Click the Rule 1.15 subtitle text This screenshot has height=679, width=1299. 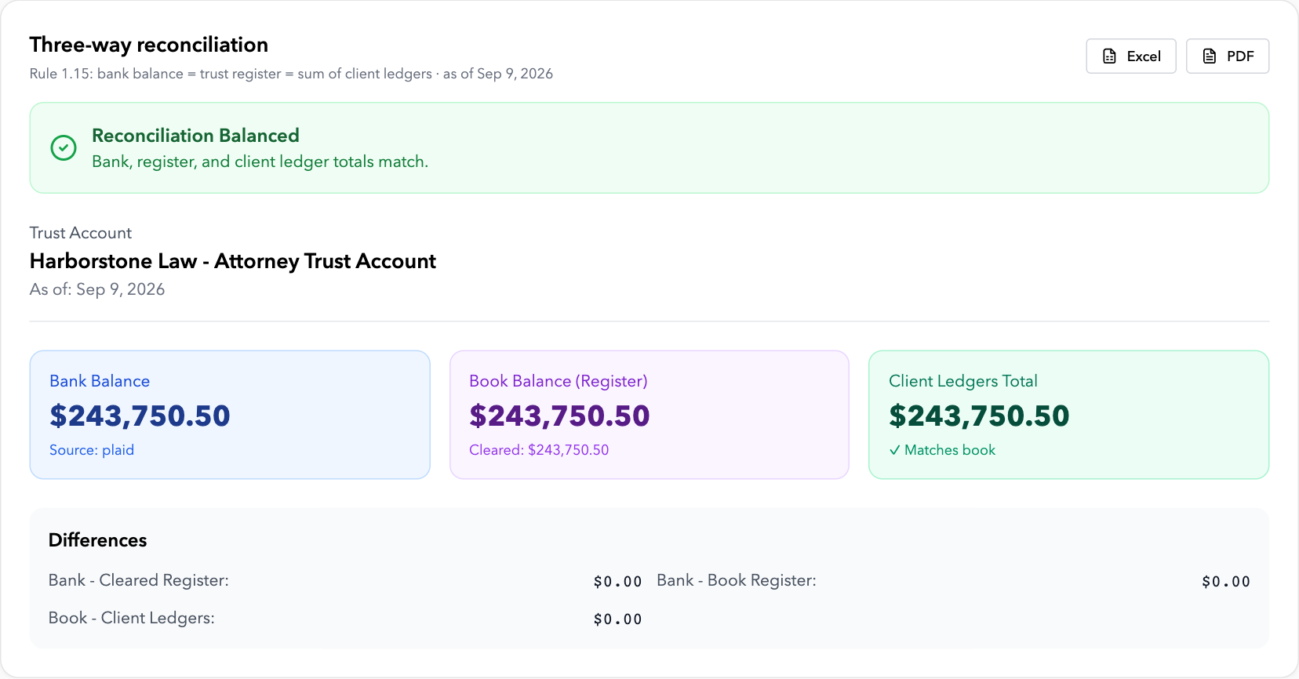click(x=291, y=74)
